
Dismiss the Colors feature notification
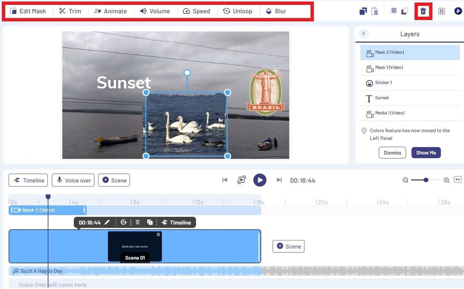pos(392,152)
